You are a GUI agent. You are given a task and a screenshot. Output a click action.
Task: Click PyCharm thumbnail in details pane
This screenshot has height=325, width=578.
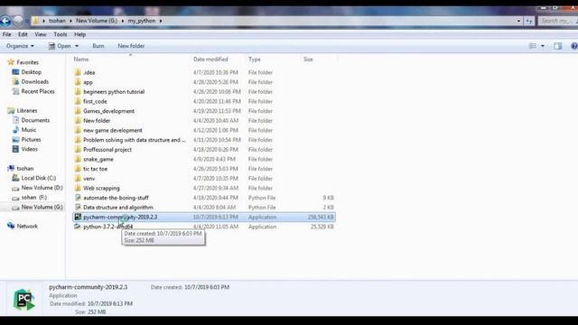[24, 299]
